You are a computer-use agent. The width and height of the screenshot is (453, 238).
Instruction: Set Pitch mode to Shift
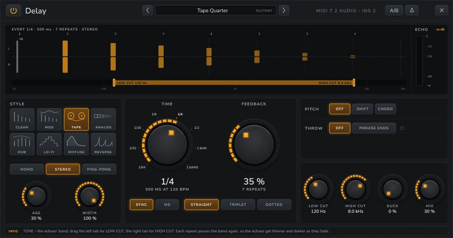pos(362,109)
